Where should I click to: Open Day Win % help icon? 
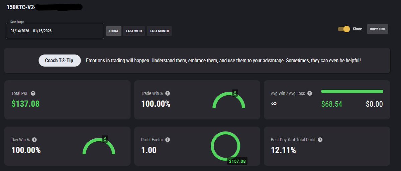point(34,140)
